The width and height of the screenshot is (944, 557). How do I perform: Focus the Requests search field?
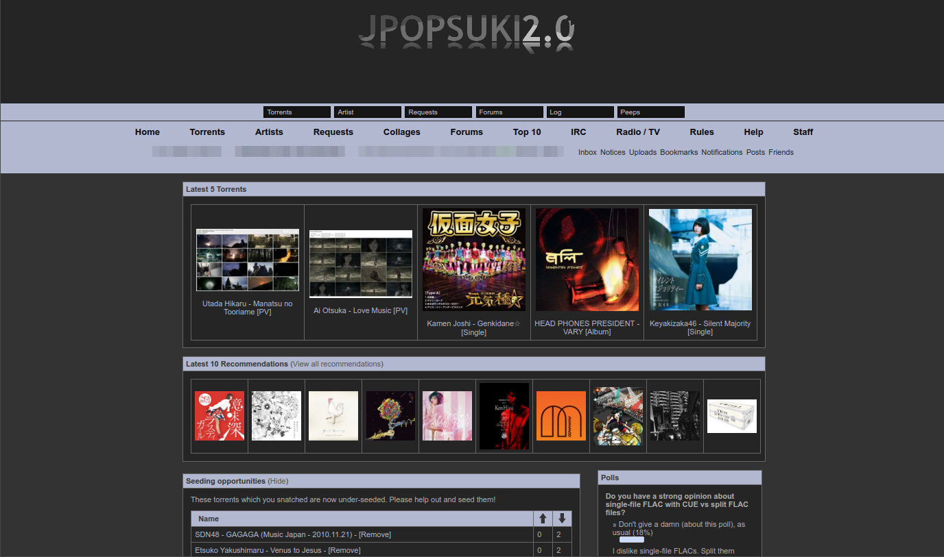438,112
